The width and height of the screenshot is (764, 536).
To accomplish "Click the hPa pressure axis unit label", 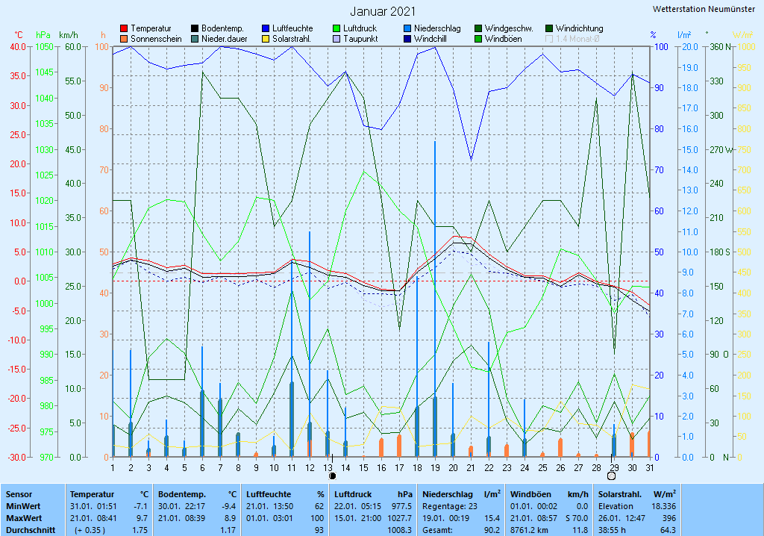I will (43, 35).
